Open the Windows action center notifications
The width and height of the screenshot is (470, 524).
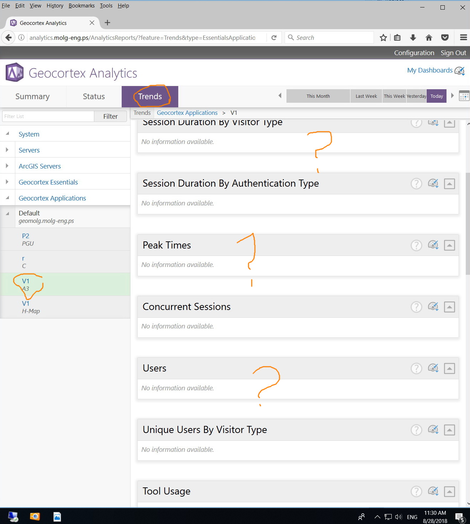[x=460, y=517]
